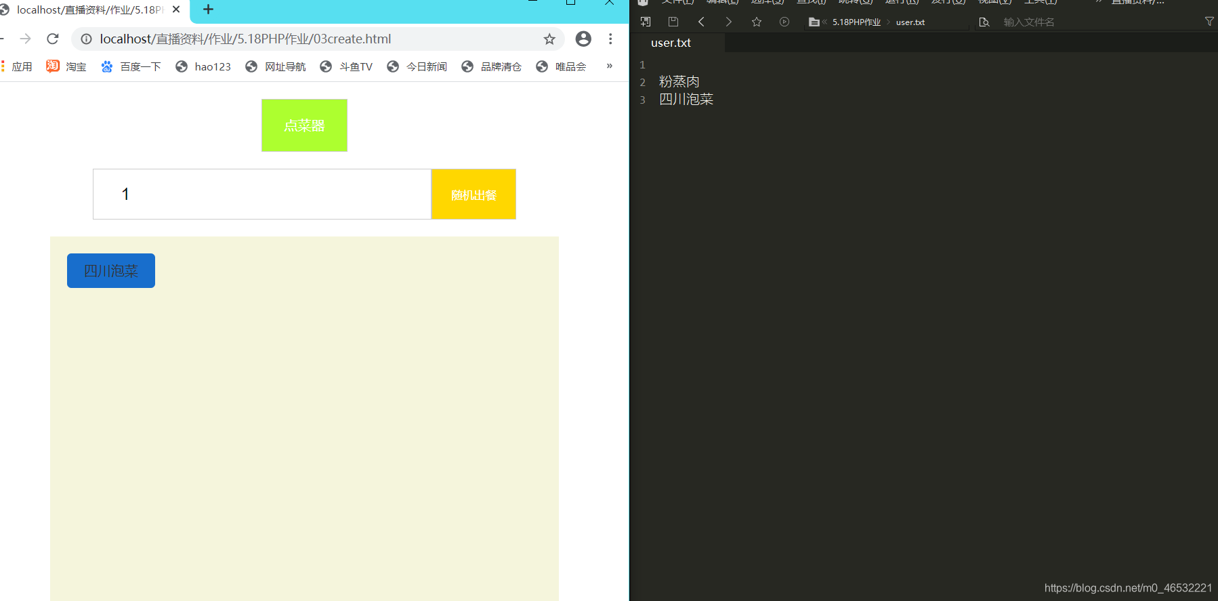The width and height of the screenshot is (1218, 601).
Task: View site info icon in the address bar
Action: tap(87, 39)
